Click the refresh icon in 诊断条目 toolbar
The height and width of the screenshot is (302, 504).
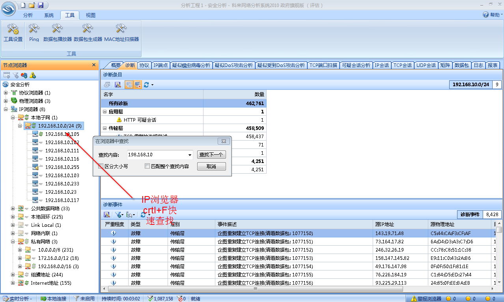pyautogui.click(x=146, y=85)
